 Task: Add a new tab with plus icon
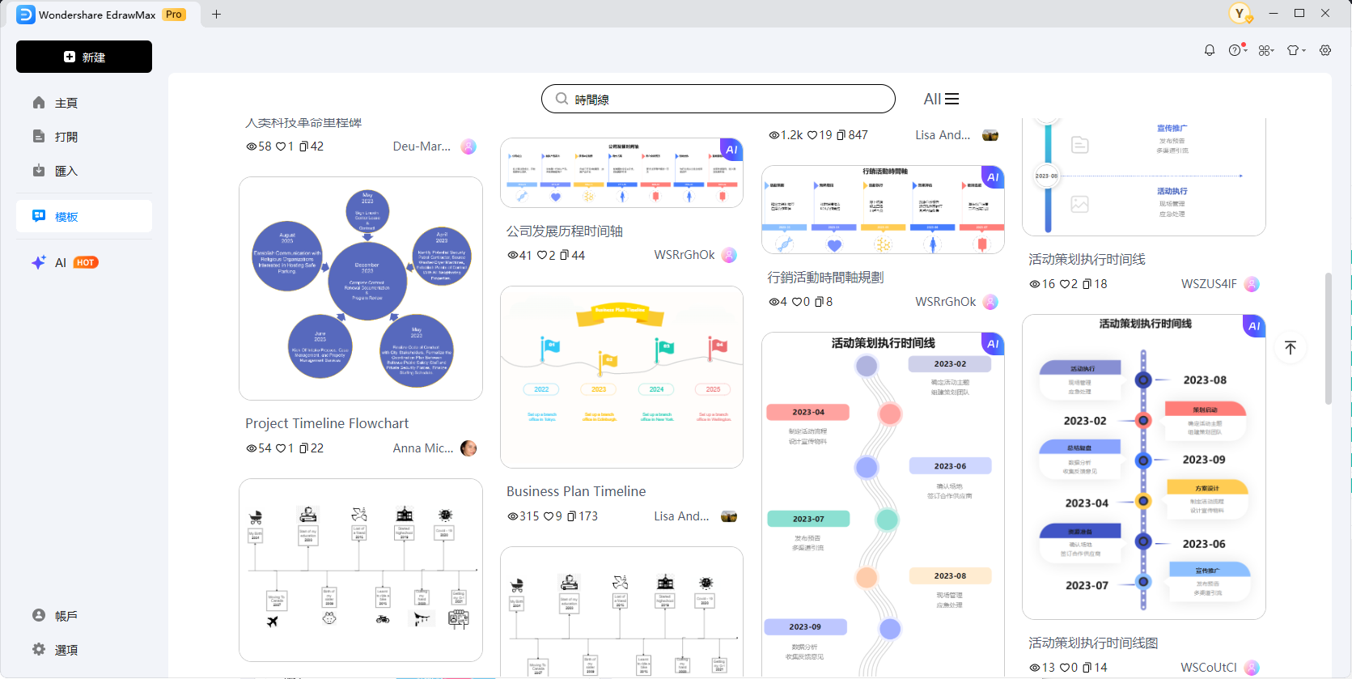tap(216, 14)
